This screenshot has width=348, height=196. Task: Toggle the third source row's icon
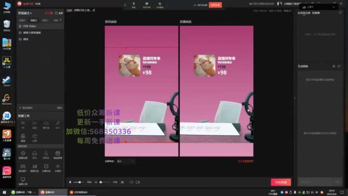click(20, 39)
